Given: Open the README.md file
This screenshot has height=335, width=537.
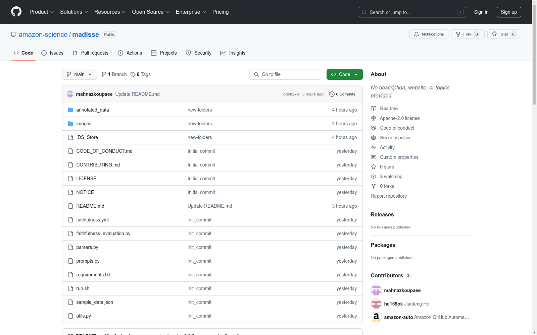Looking at the screenshot, I should tap(90, 206).
